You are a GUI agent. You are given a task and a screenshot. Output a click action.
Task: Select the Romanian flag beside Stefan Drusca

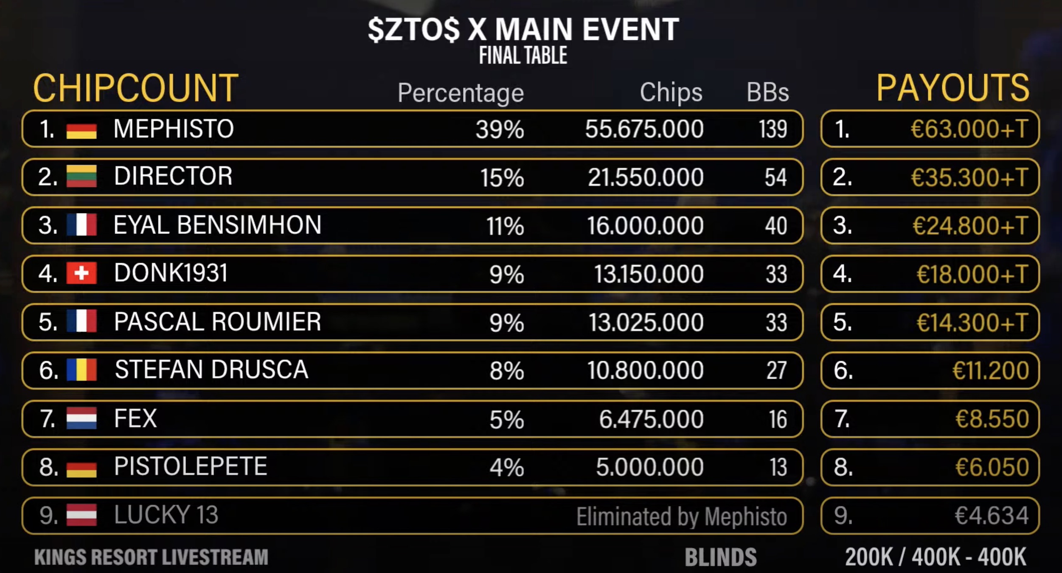pos(81,370)
